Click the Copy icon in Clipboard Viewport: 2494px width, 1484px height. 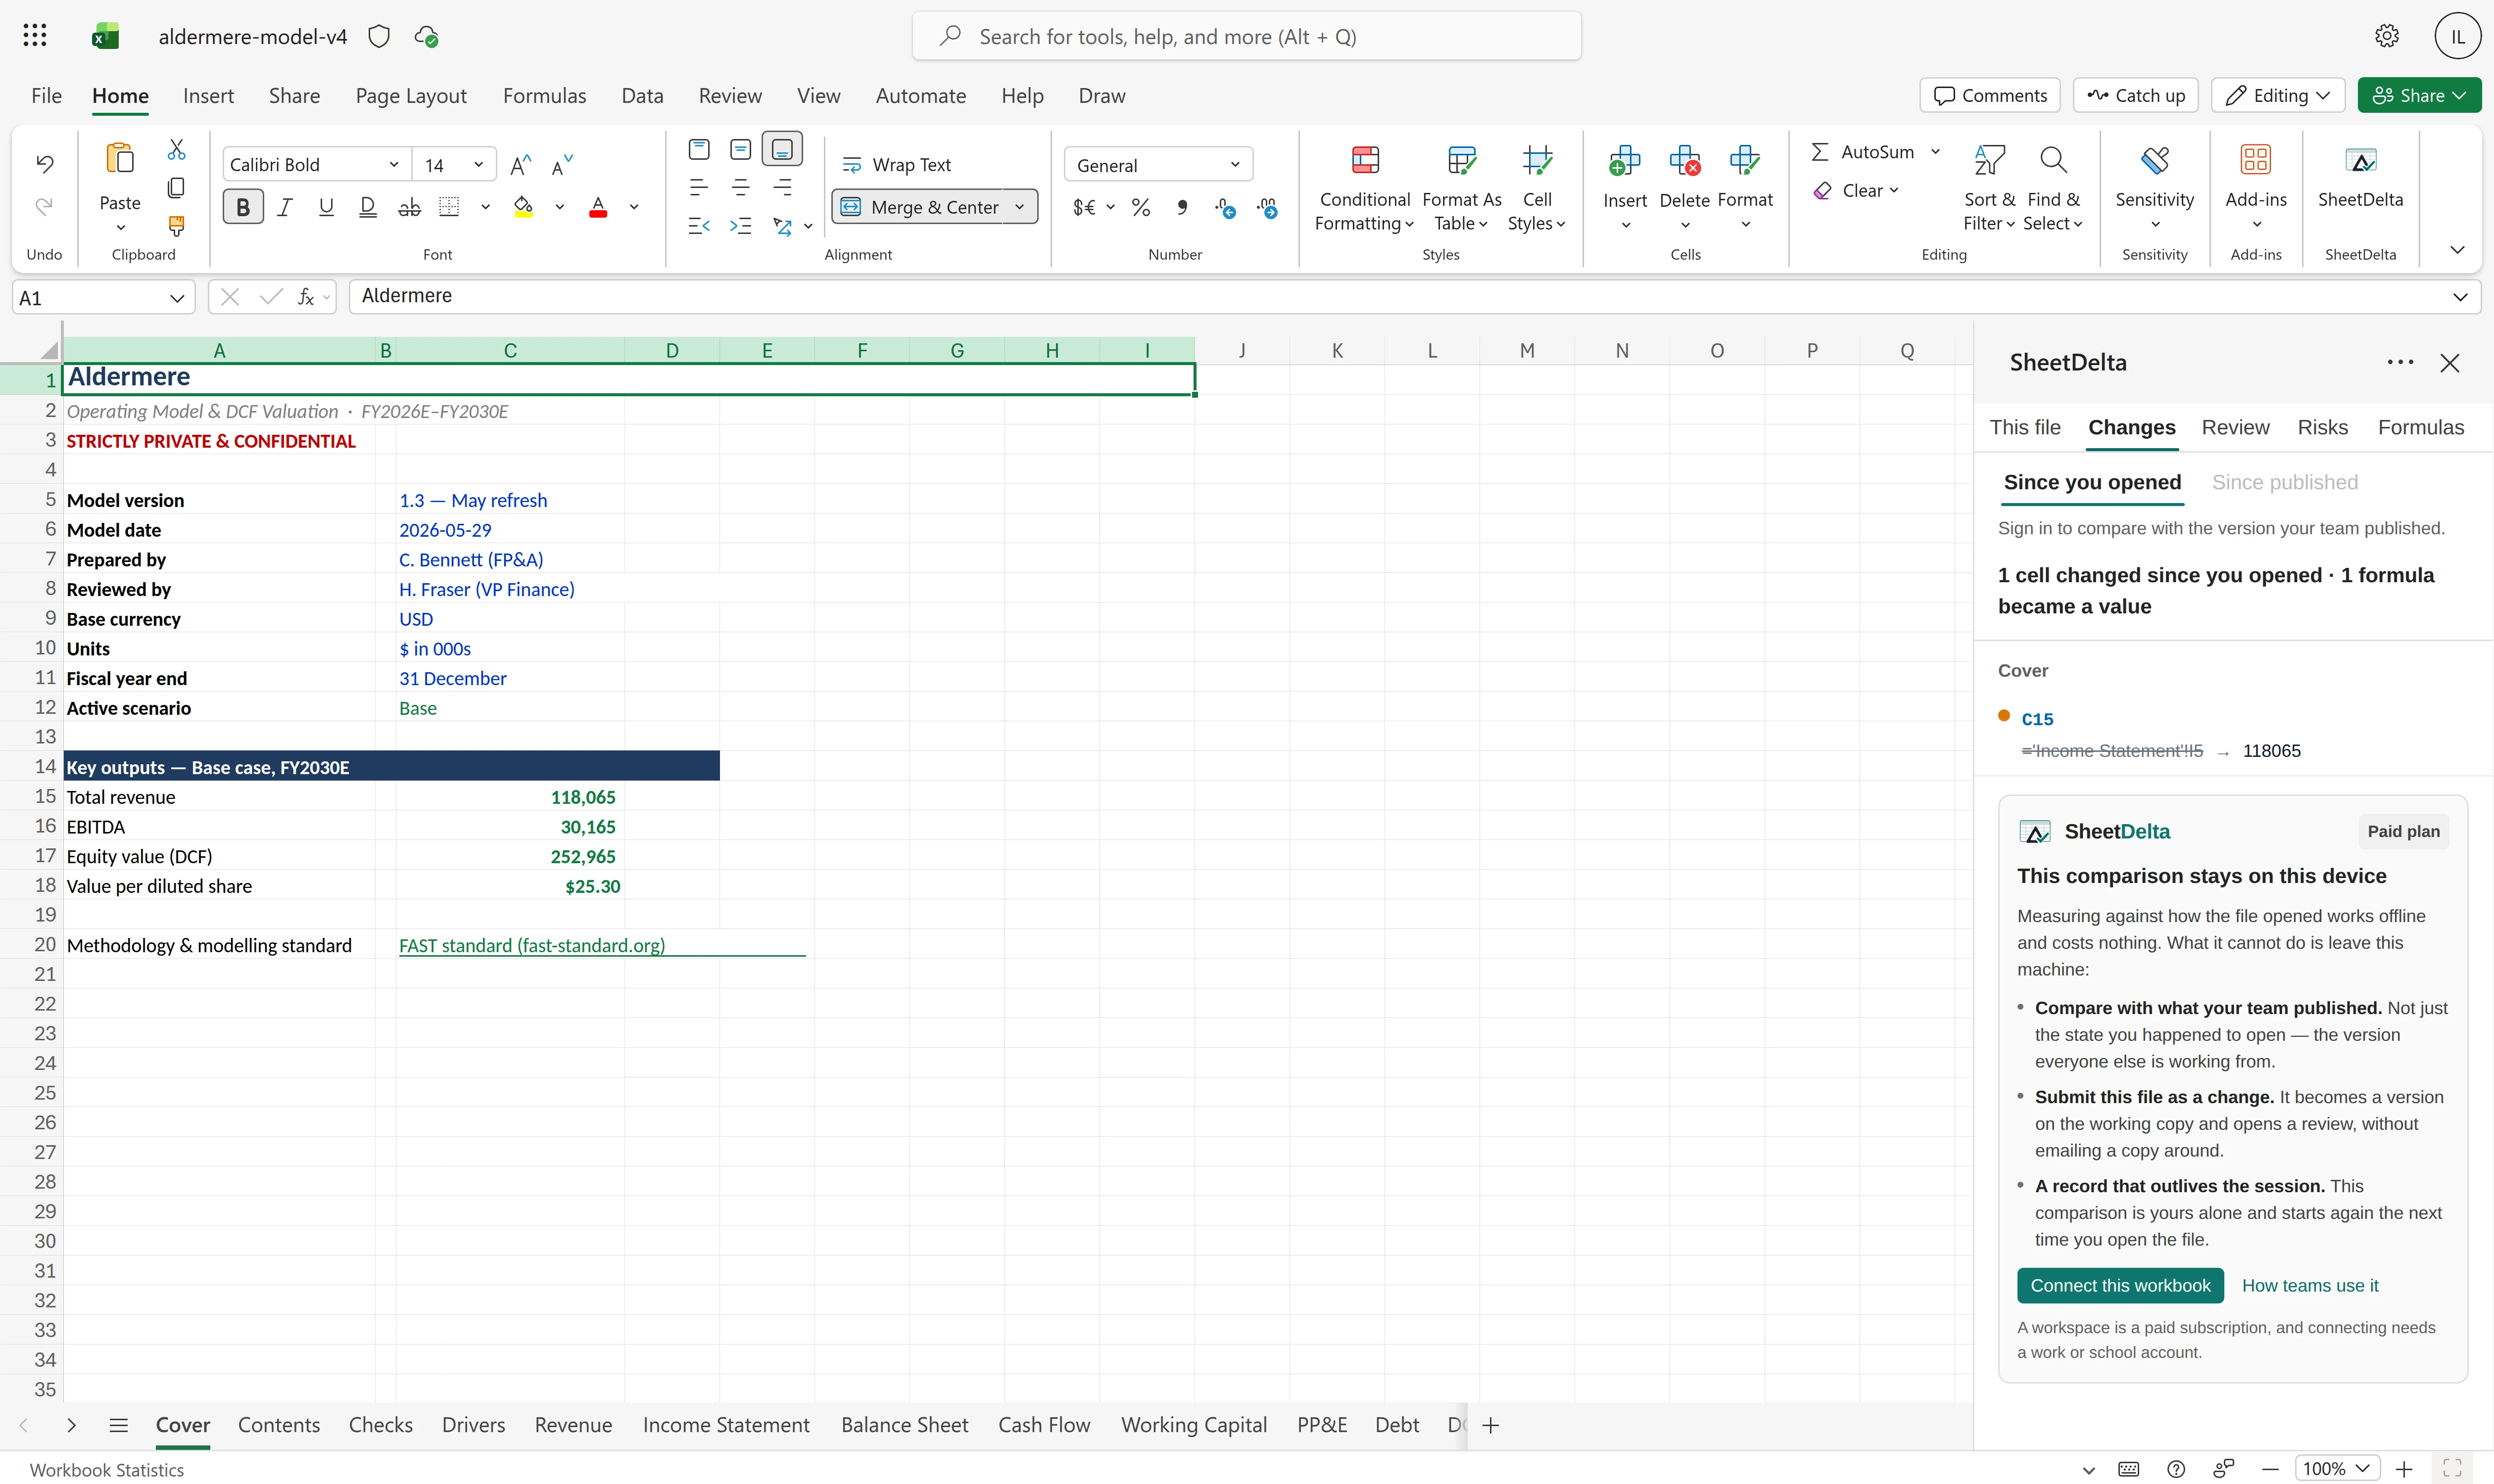pos(176,187)
